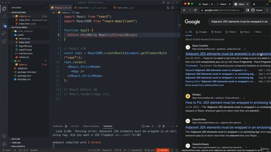Image resolution: width=271 pixels, height=152 pixels.
Task: Collapse the src folder
Action: click(x=19, y=61)
